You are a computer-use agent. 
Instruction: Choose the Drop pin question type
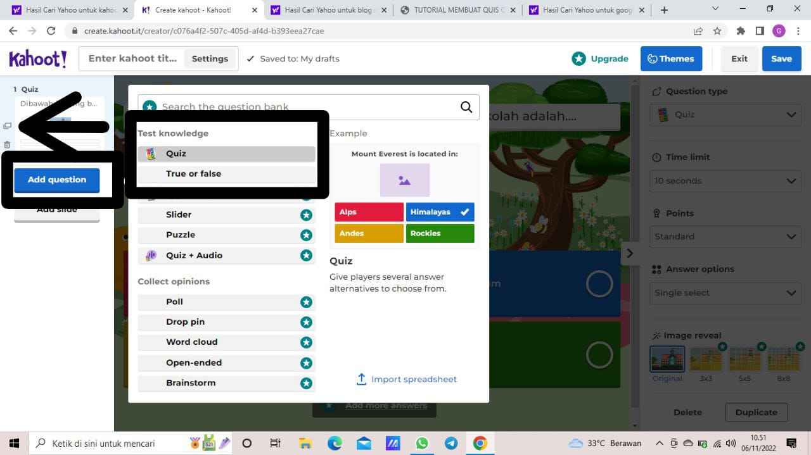(x=226, y=322)
